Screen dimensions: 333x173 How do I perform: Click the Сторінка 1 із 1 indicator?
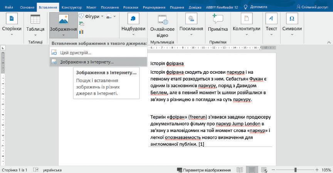[x=14, y=170]
